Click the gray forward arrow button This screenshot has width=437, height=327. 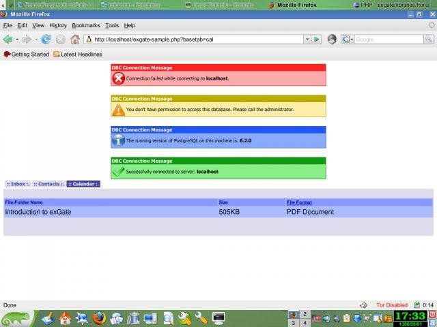(27, 40)
